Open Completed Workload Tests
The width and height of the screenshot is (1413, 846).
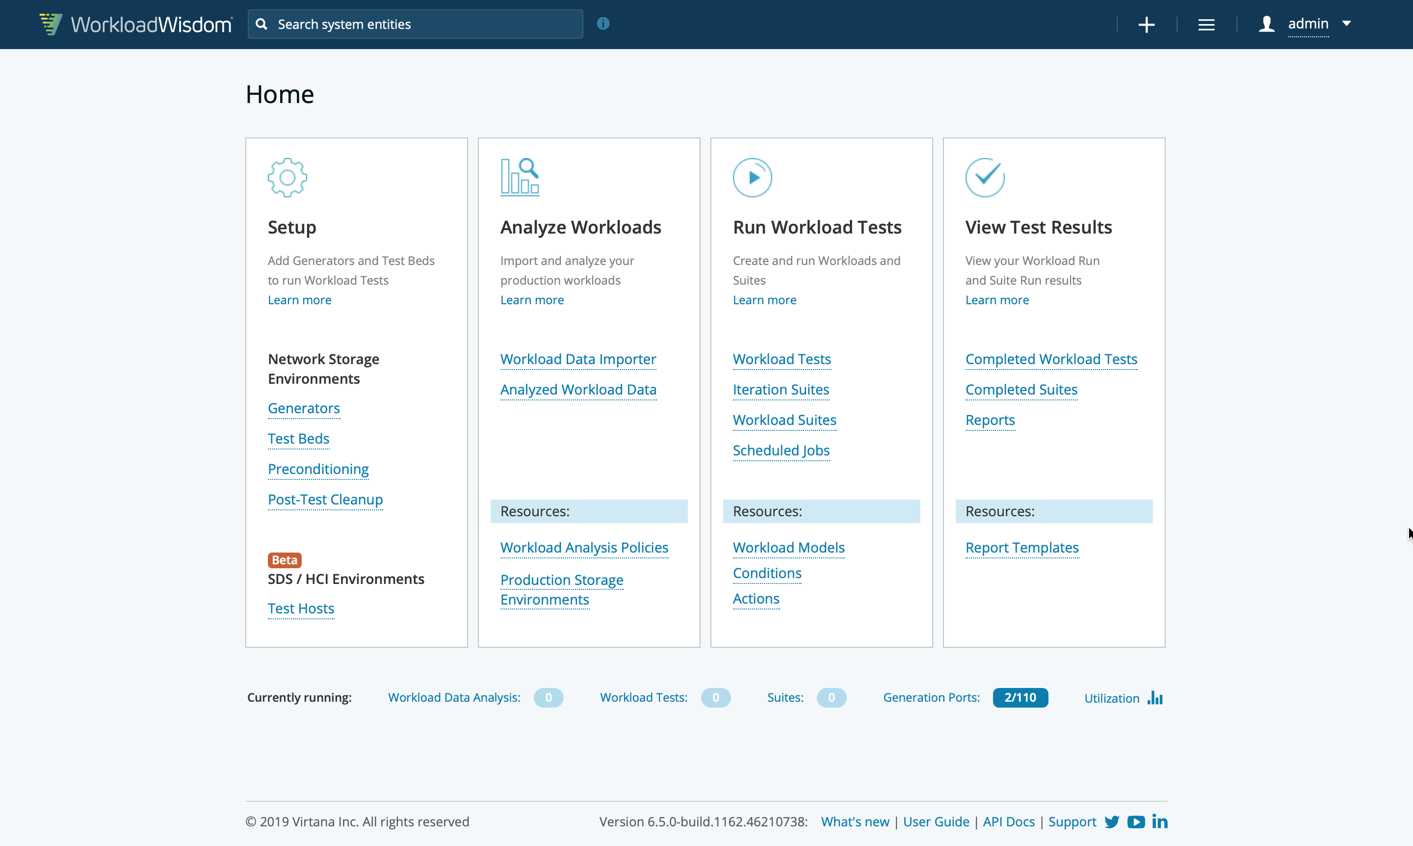tap(1051, 359)
